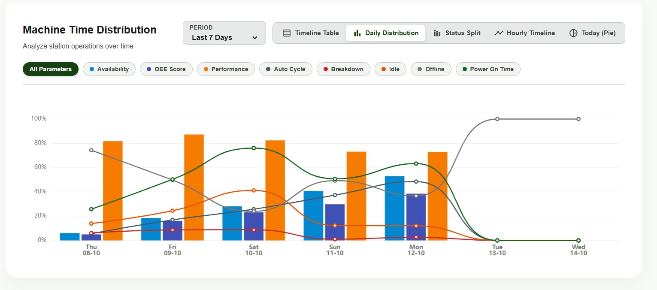Toggle the Offline parameter chip
Viewport: 657px width, 290px height.
431,69
